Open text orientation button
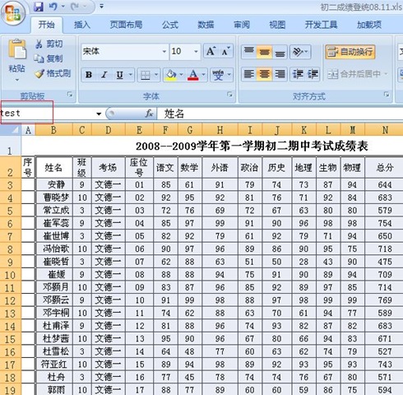Image resolution: width=403 pixels, height=395 pixels. pos(300,52)
